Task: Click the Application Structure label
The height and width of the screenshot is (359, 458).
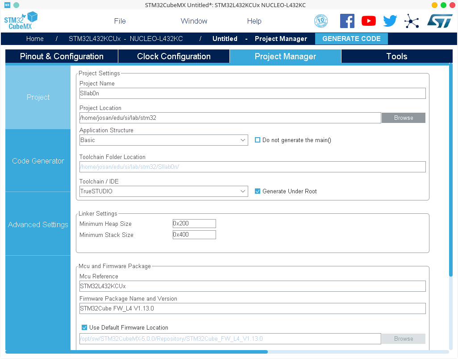Action: click(106, 130)
